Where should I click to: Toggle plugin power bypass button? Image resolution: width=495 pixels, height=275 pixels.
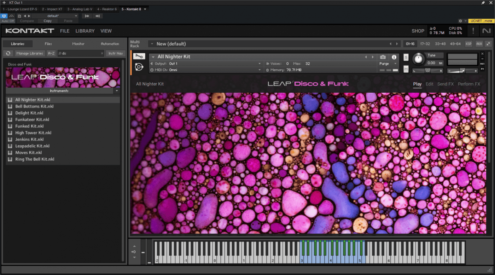click(4, 16)
